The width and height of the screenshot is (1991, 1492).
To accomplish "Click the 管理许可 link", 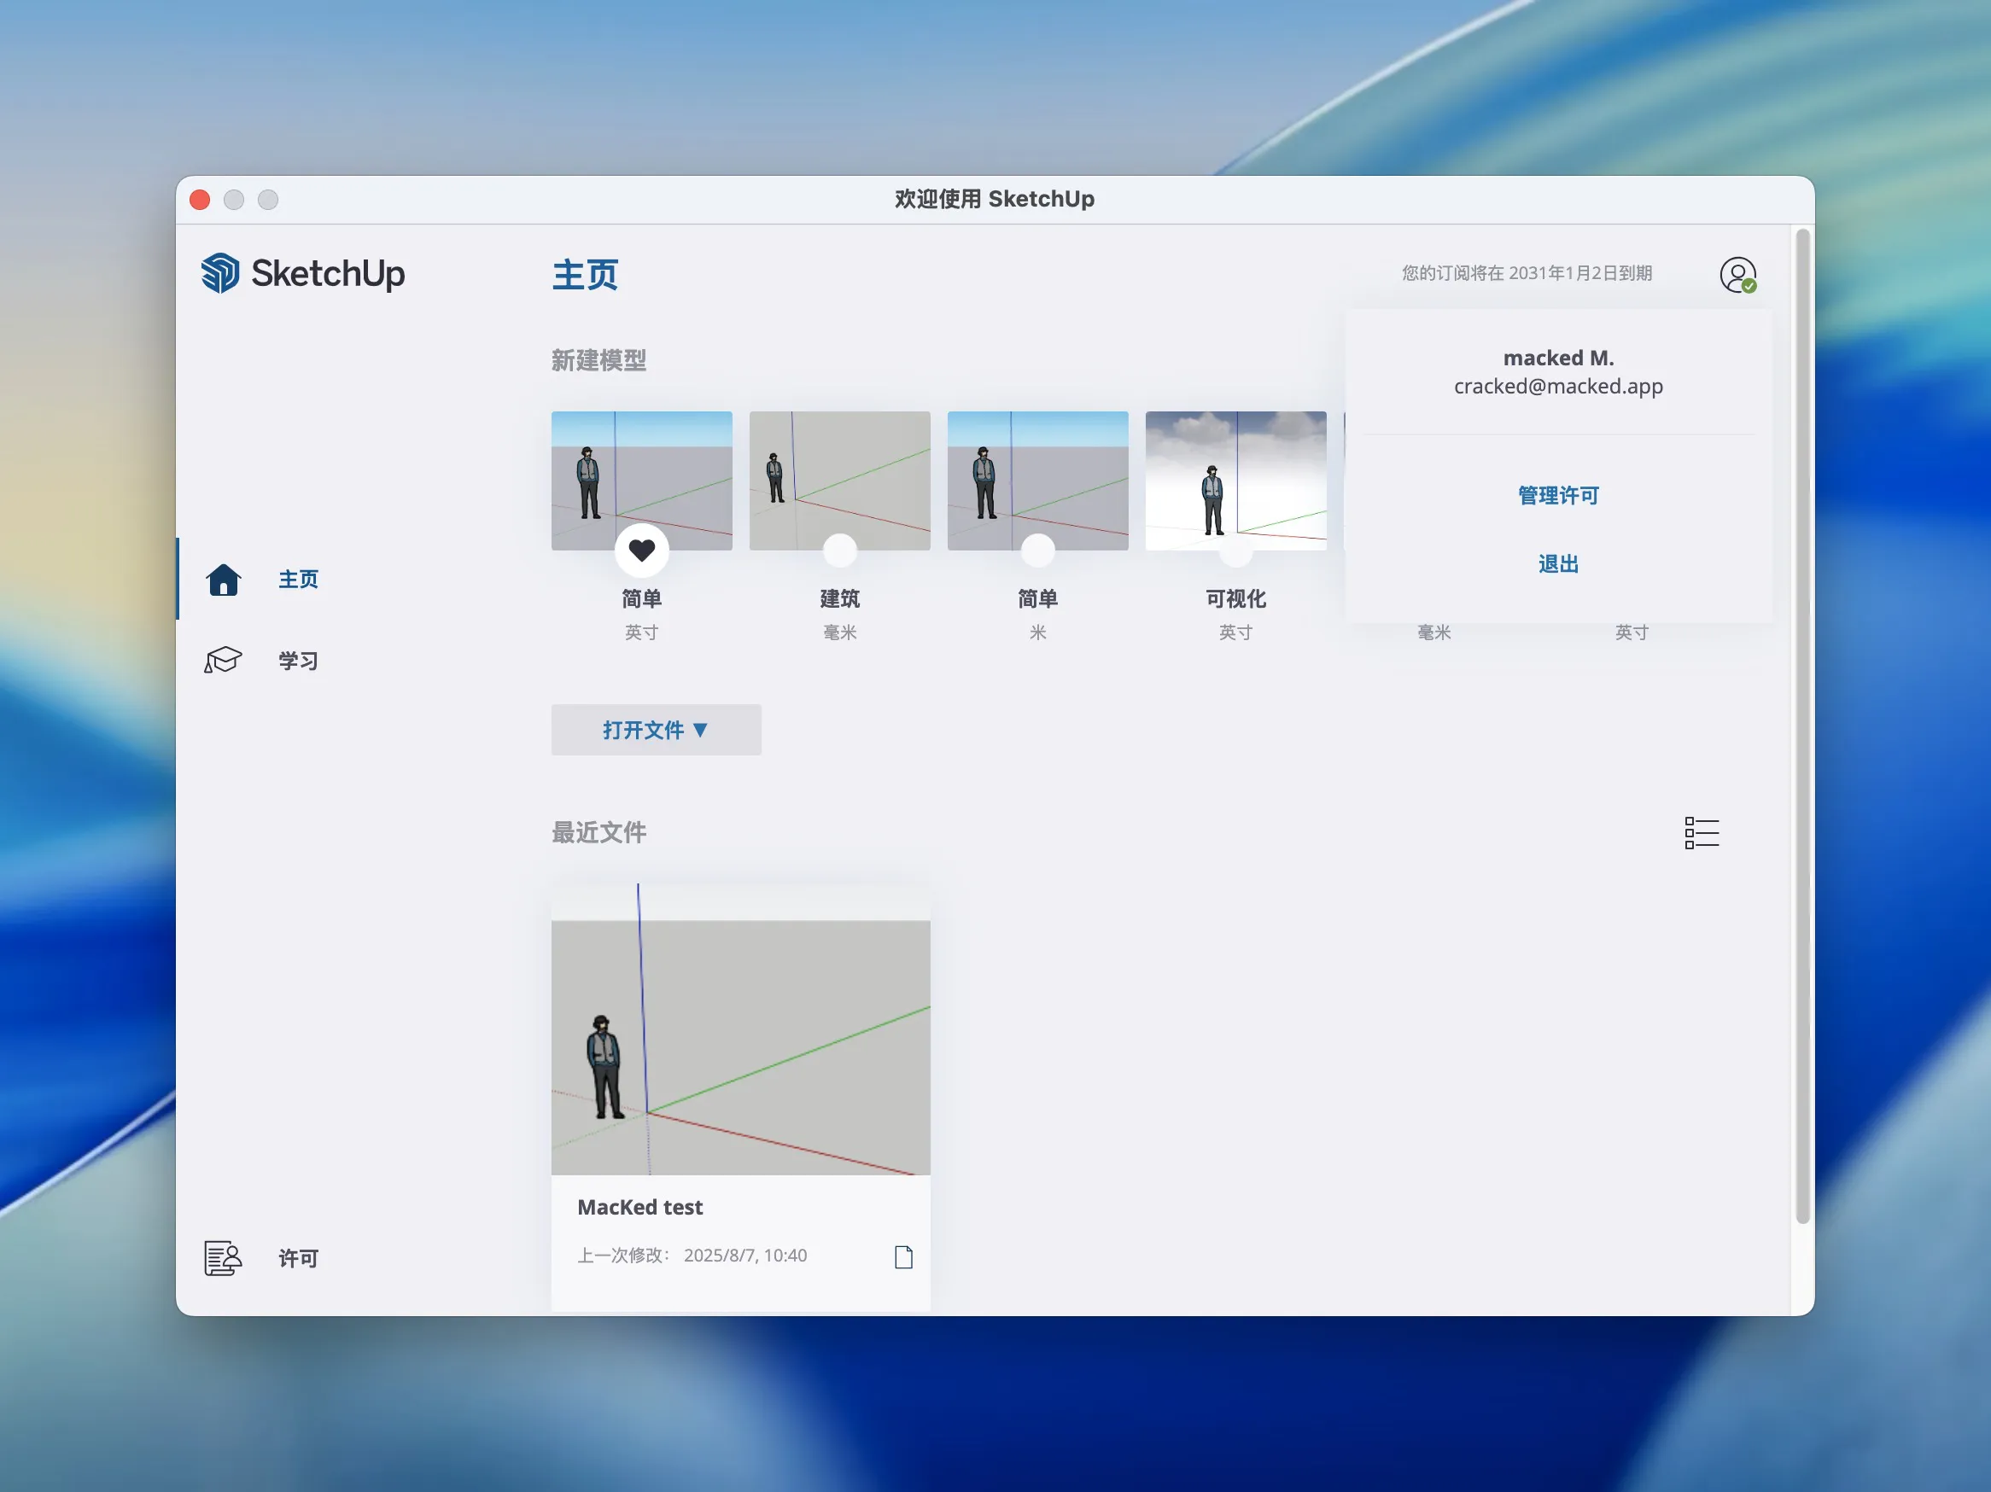I will [1558, 494].
